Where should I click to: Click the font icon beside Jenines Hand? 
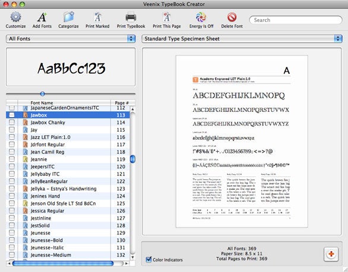click(x=26, y=196)
